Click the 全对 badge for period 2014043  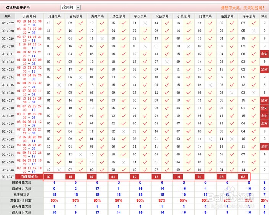264,147
